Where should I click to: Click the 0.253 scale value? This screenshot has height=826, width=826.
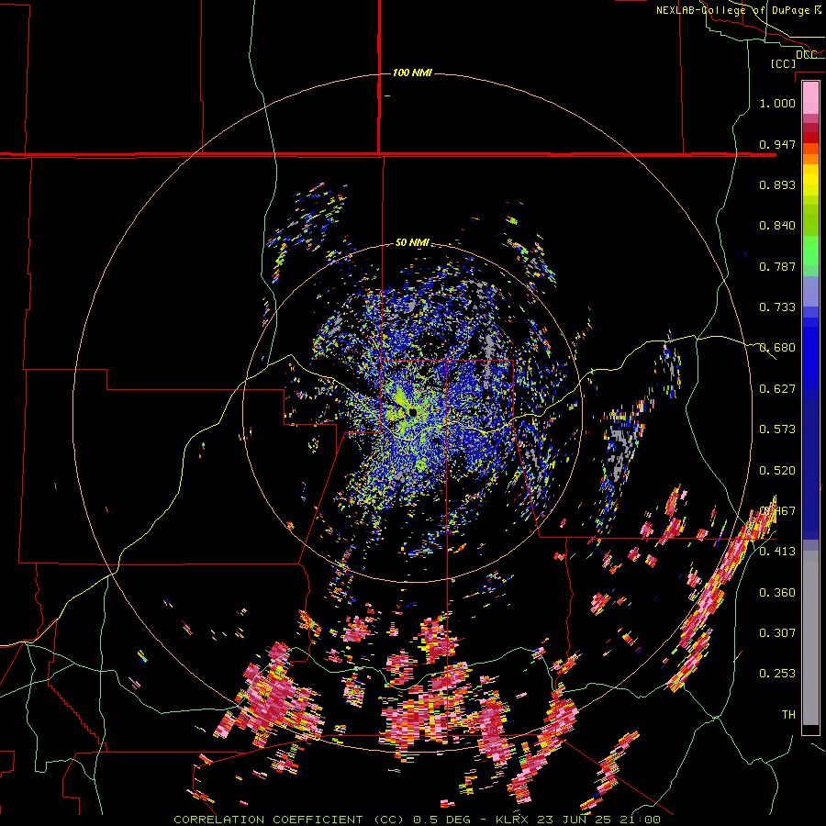[x=777, y=674]
